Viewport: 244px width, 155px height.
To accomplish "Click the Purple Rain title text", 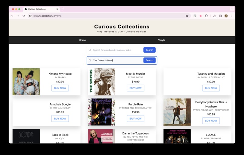I will (136, 104).
